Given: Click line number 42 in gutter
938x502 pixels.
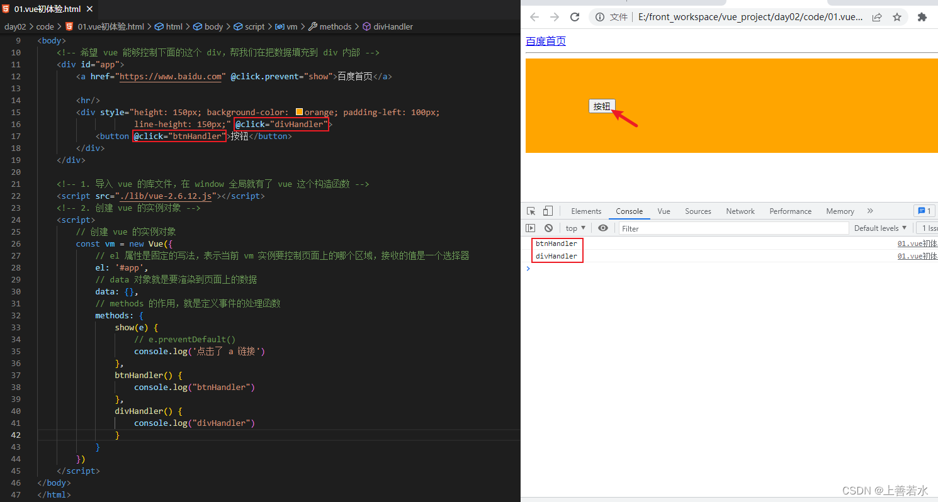Looking at the screenshot, I should (x=16, y=435).
